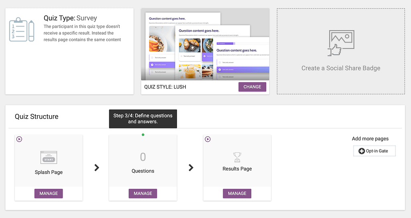Click the arrow between Questions and Results Page

pos(191,168)
